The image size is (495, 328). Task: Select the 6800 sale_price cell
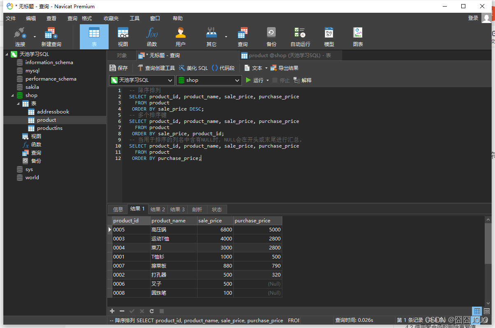click(215, 230)
